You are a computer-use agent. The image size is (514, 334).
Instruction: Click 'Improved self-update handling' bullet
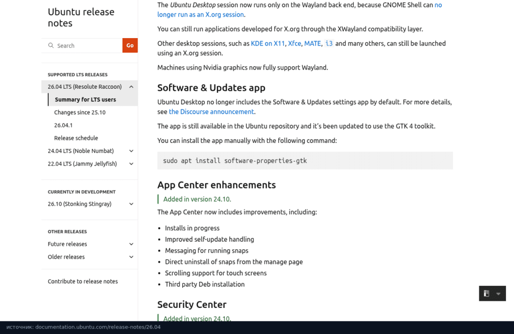click(x=209, y=239)
